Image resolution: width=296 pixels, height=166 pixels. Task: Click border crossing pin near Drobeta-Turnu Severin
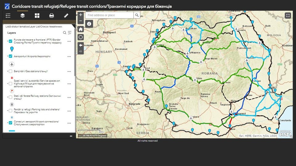pyautogui.click(x=166, y=106)
